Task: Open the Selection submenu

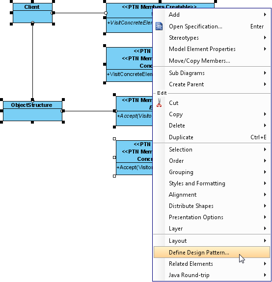Action: (x=212, y=150)
